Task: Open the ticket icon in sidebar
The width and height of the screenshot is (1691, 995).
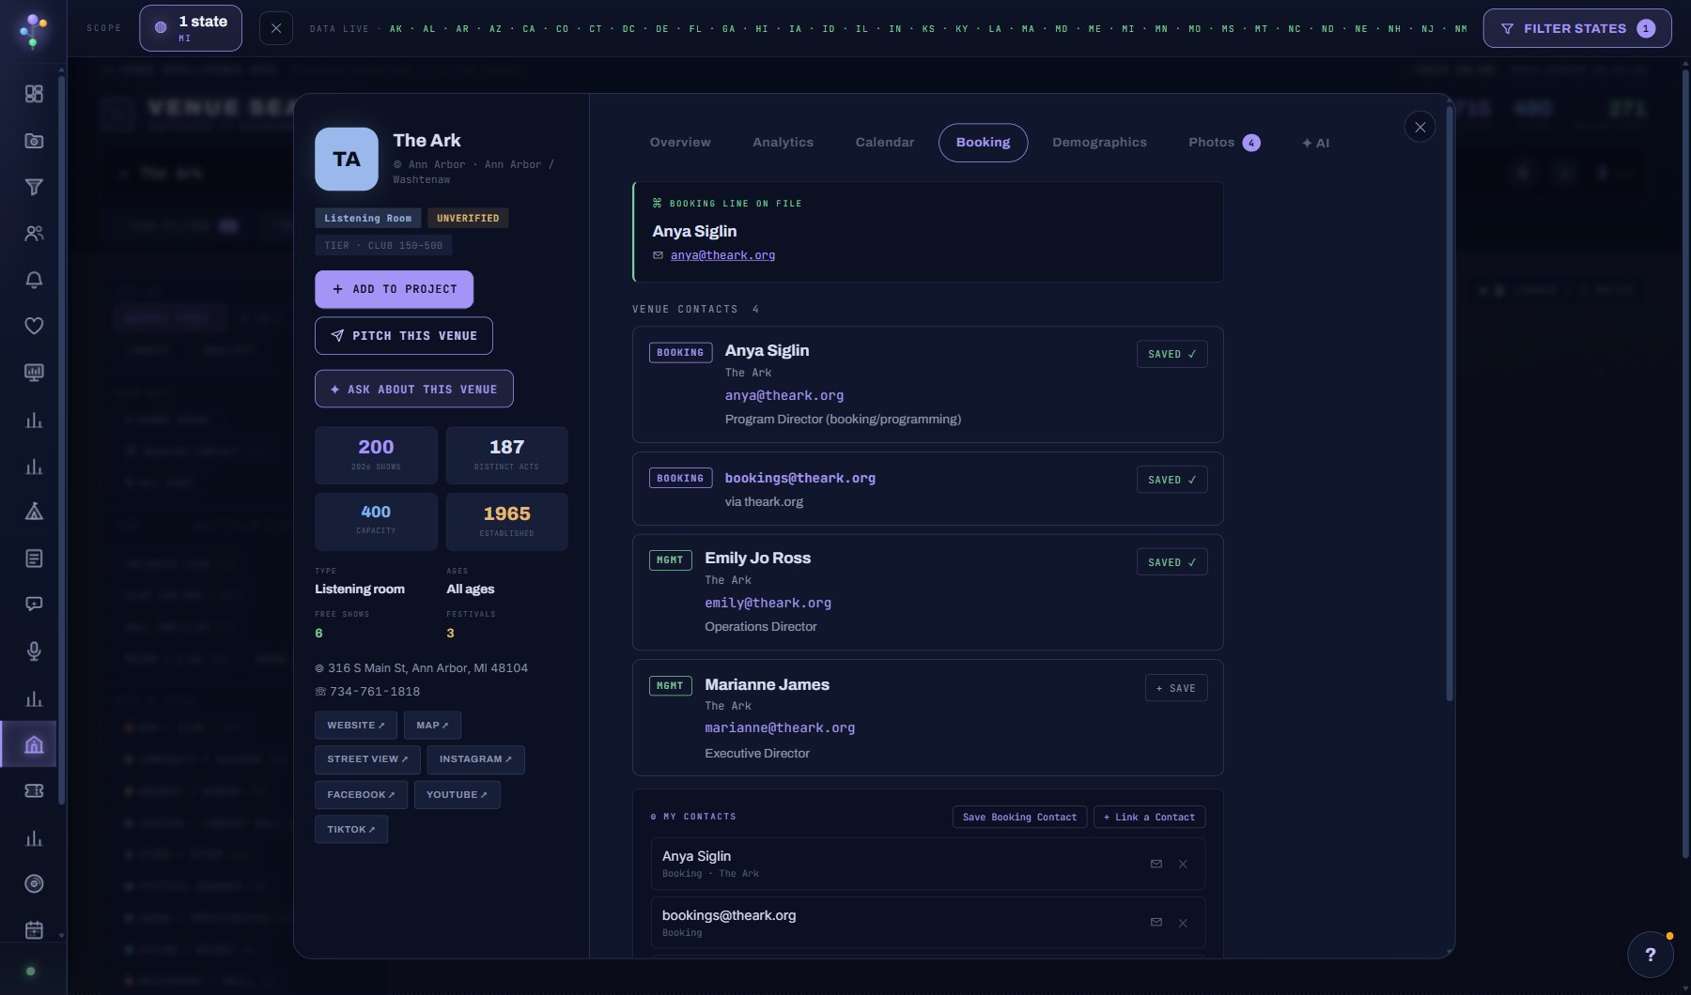Action: 34,790
